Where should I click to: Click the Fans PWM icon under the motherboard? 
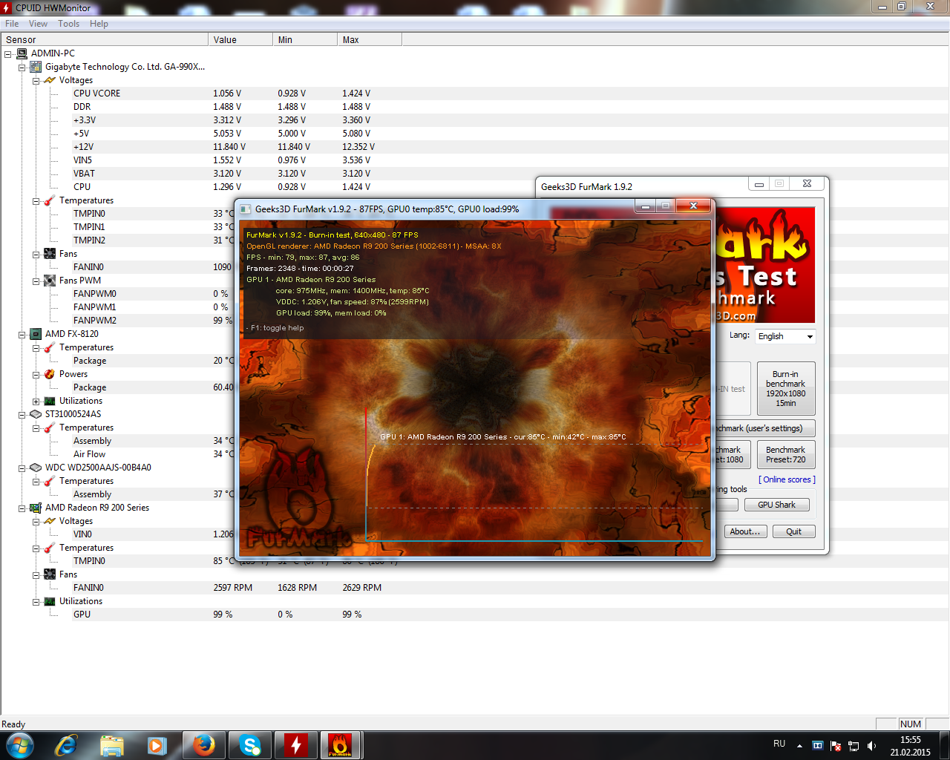pos(50,281)
